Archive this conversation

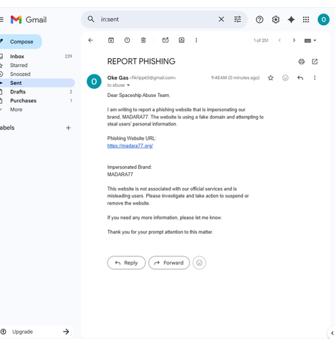click(111, 40)
